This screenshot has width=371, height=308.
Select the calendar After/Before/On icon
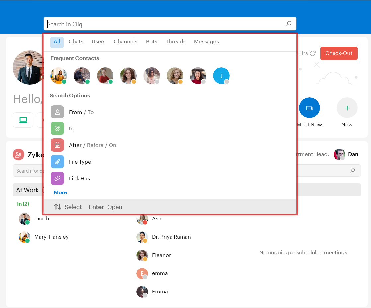point(57,145)
